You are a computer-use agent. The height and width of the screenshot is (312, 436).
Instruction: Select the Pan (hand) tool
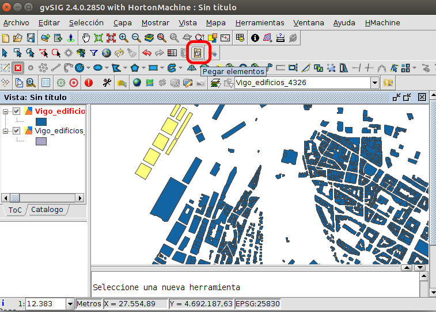pyautogui.click(x=86, y=38)
